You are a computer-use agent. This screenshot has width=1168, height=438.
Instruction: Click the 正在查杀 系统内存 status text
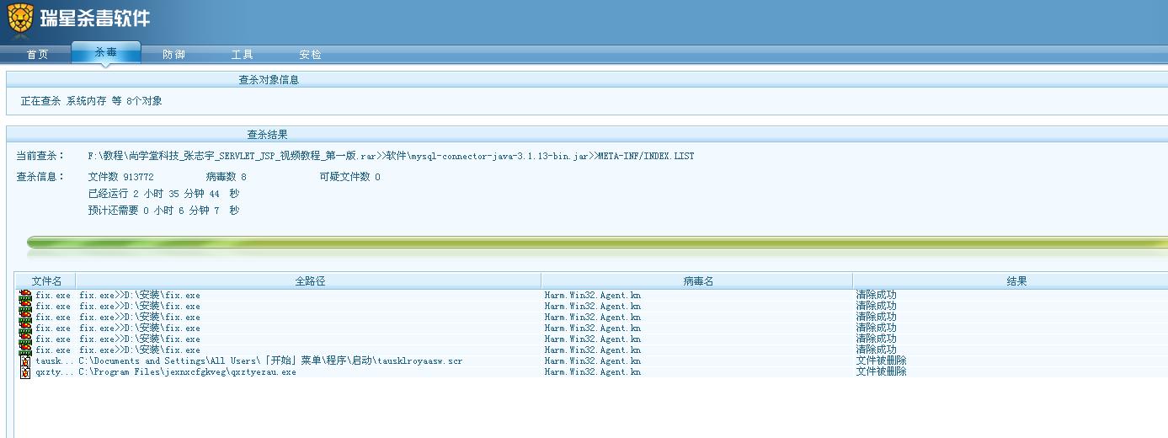tap(92, 101)
